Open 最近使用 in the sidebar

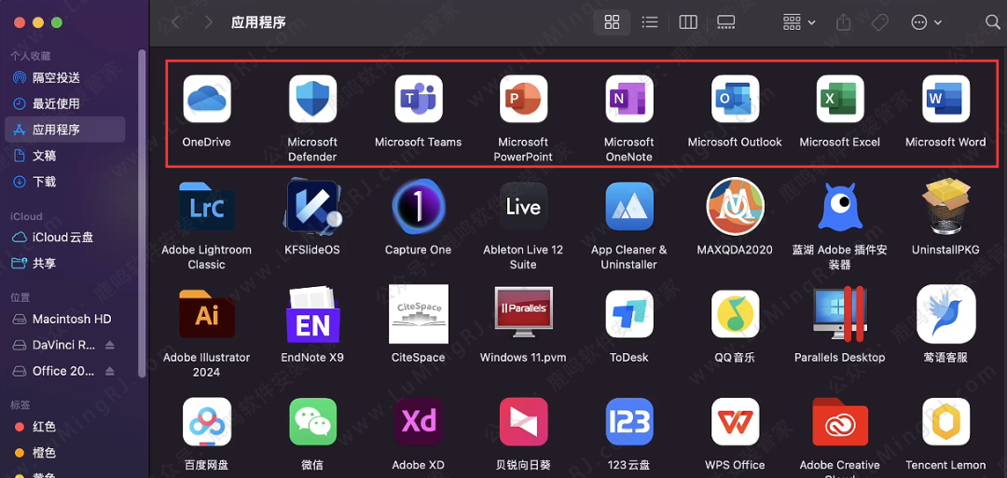65,103
